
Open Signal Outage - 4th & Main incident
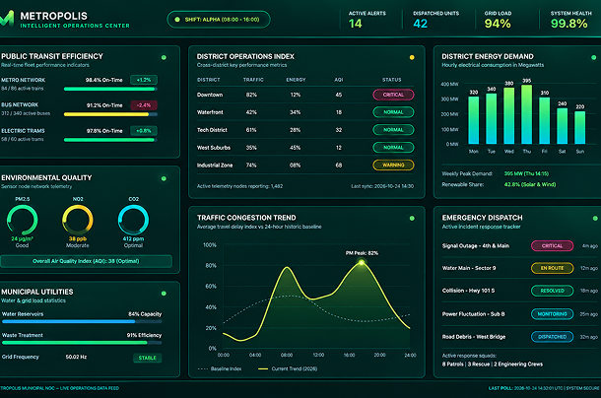[x=476, y=245]
